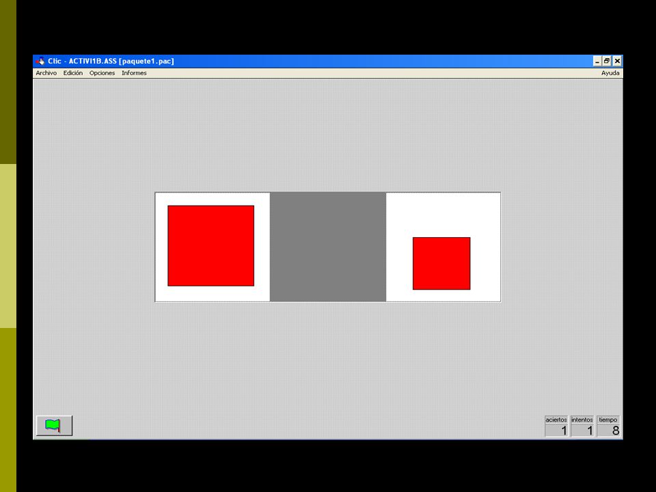656x492 pixels.
Task: Open the Informes menu
Action: (134, 73)
